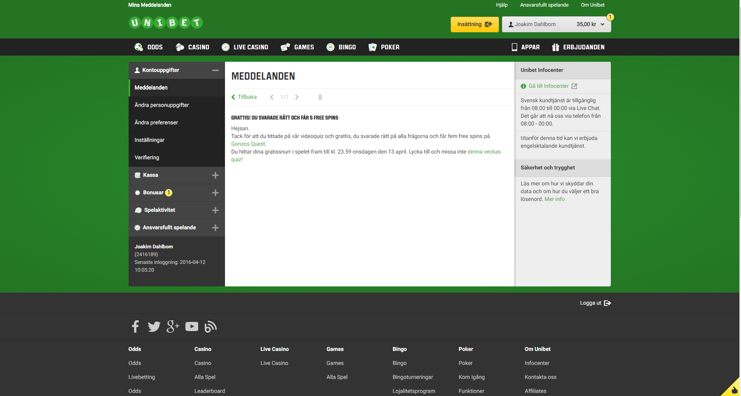Click Gå till Infocenter link

click(549, 86)
